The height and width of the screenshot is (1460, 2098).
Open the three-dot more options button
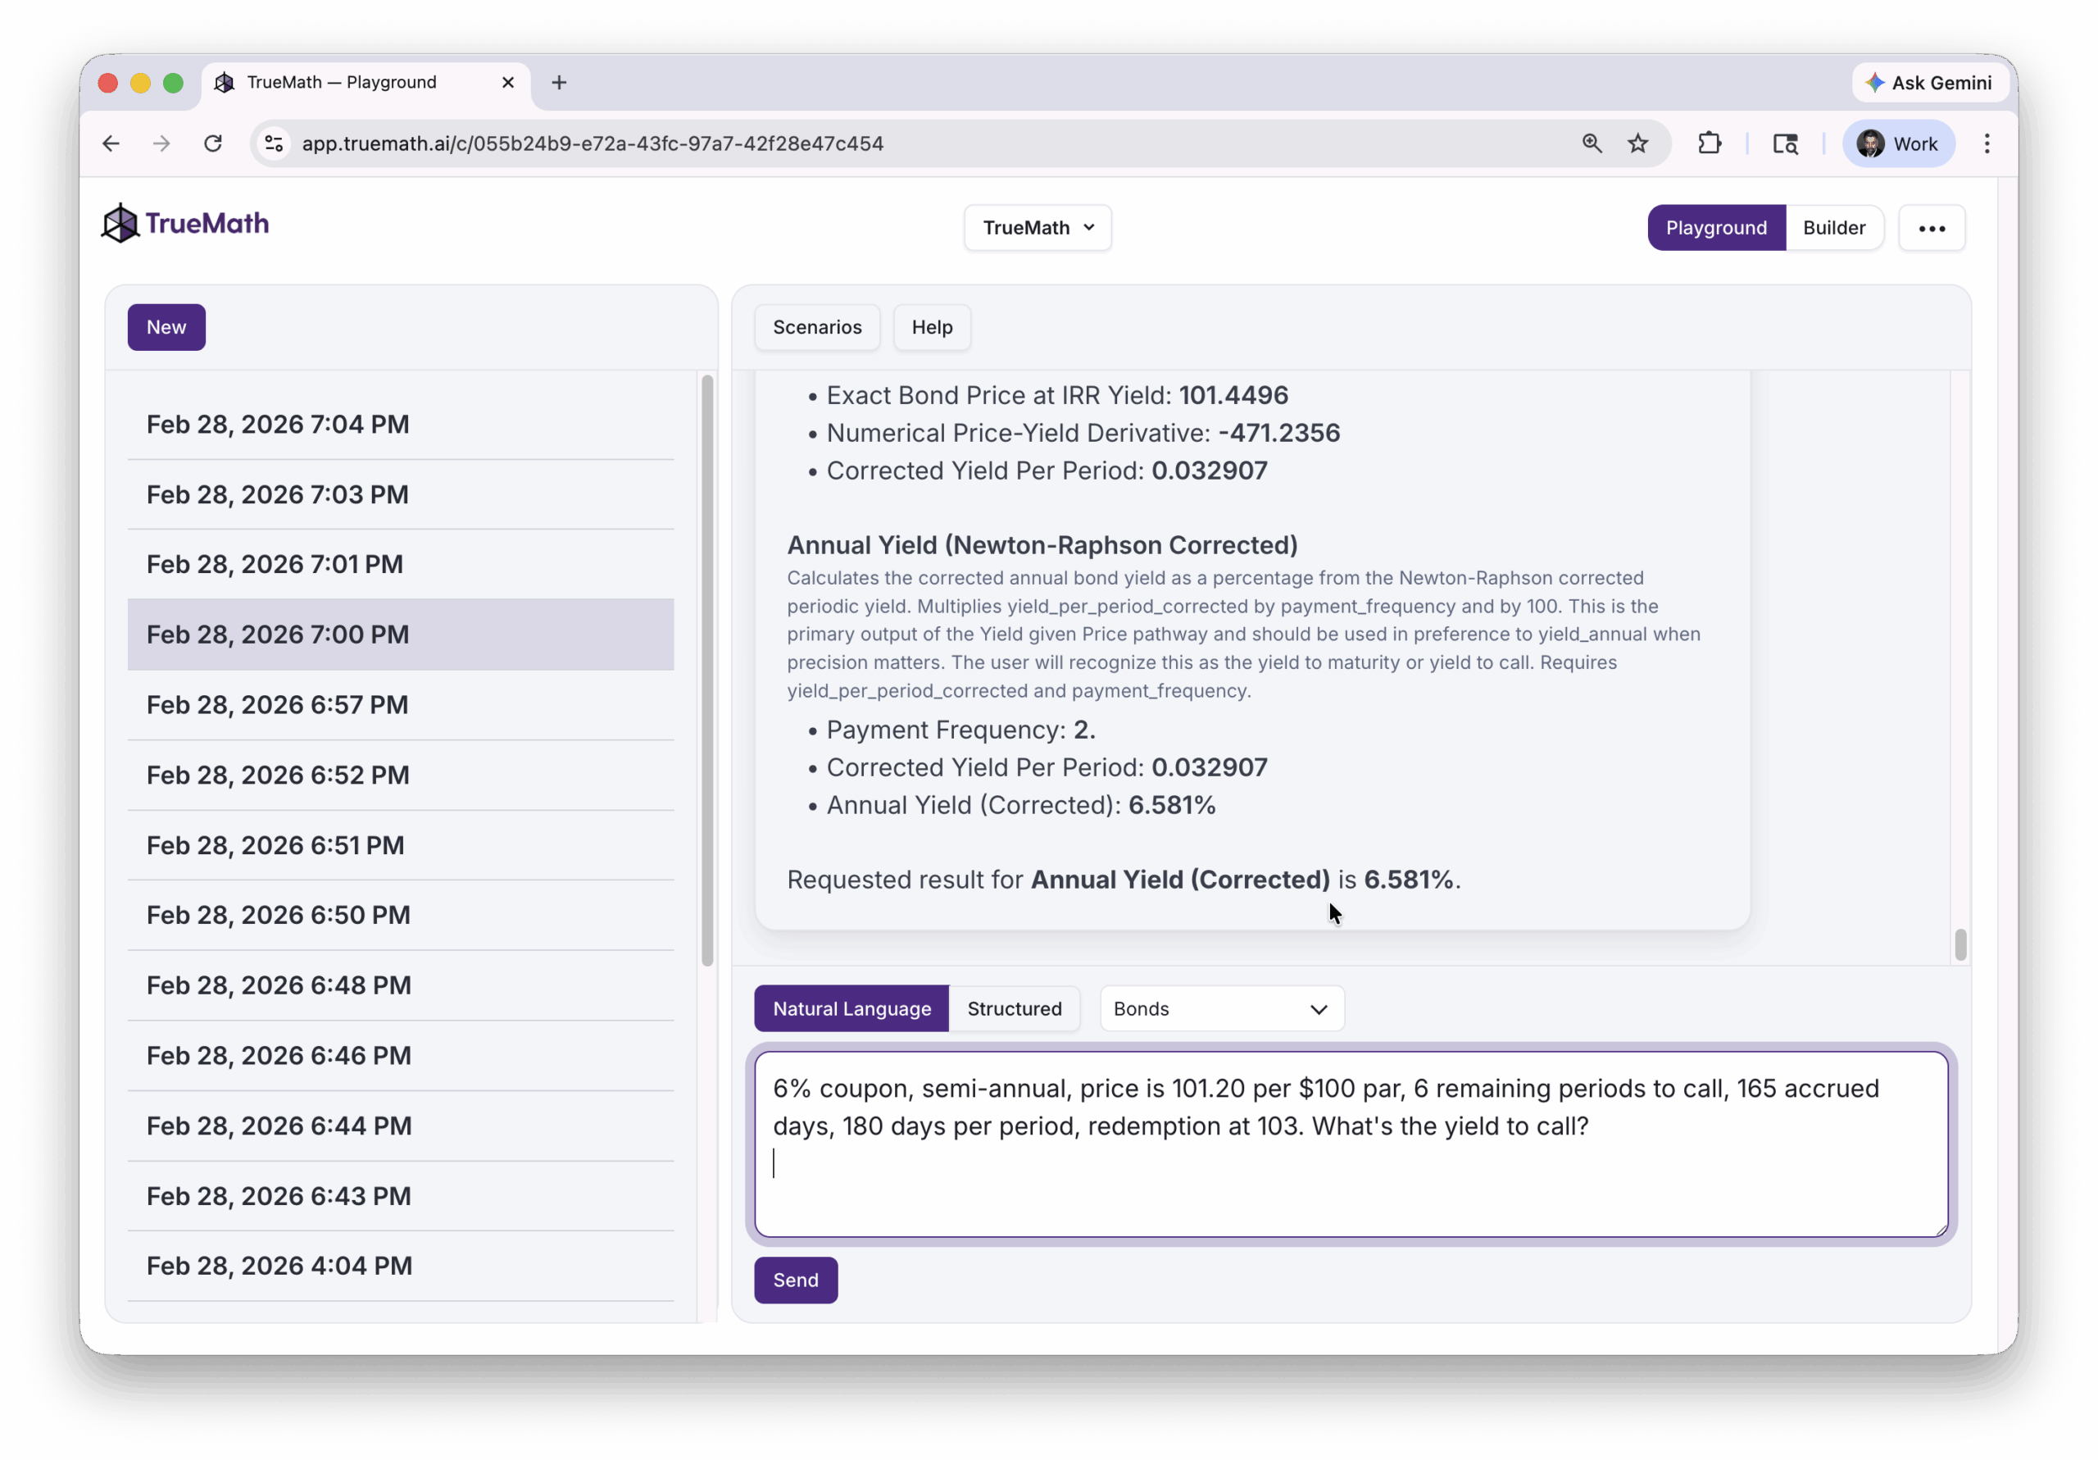tap(1931, 229)
